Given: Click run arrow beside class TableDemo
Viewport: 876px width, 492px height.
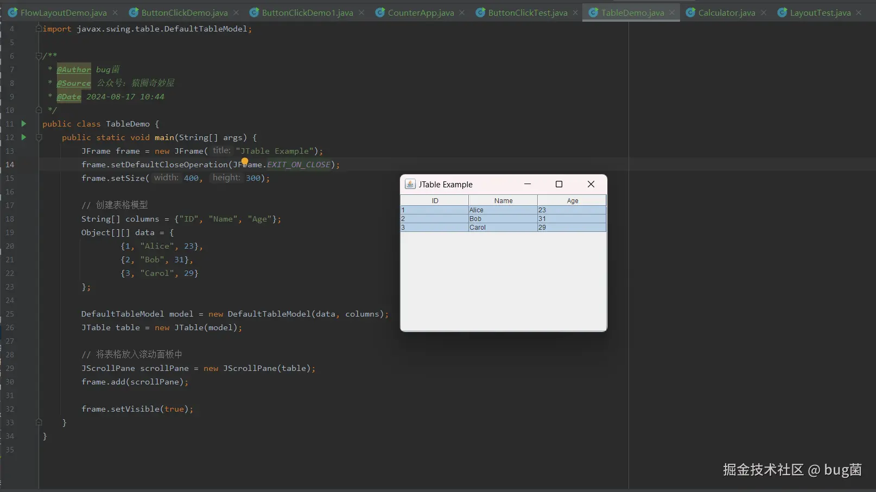Looking at the screenshot, I should (x=23, y=124).
